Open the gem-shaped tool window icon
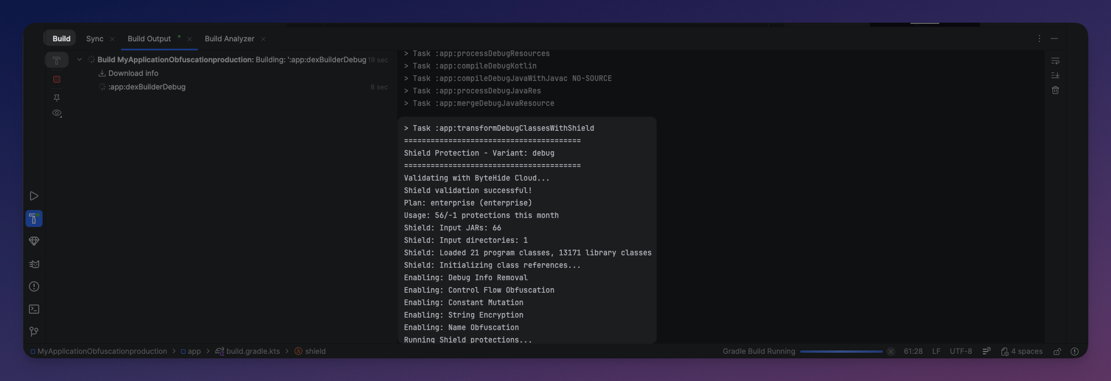1111x381 pixels. (x=34, y=241)
